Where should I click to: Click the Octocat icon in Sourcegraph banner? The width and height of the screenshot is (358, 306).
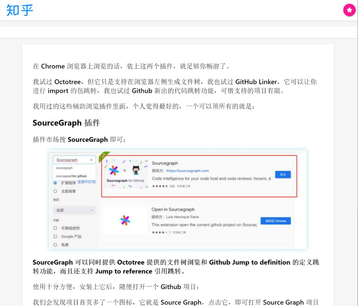136,170
